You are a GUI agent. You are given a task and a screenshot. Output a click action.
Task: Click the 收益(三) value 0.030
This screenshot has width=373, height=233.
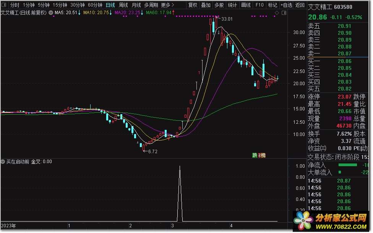(344, 148)
